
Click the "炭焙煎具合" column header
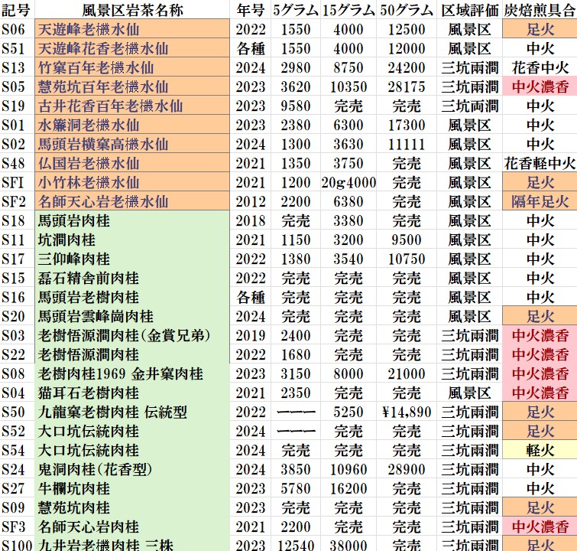pyautogui.click(x=540, y=10)
